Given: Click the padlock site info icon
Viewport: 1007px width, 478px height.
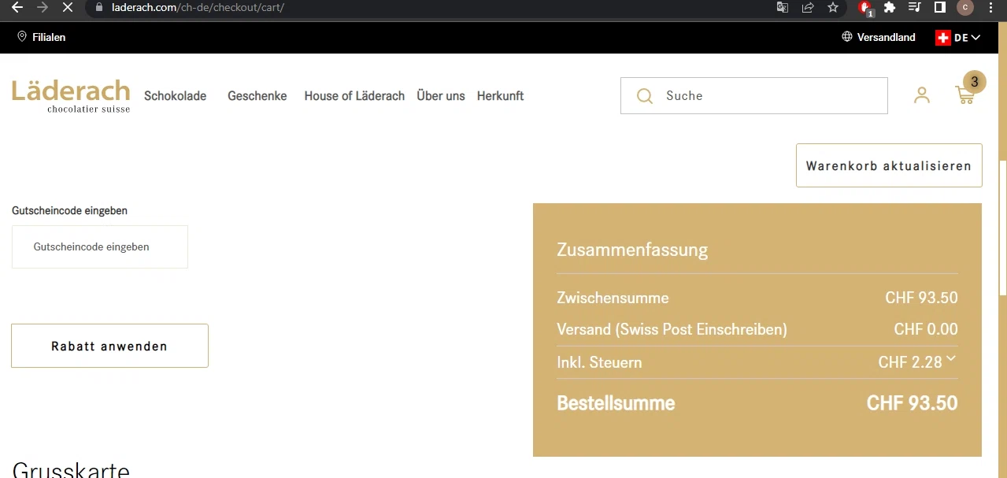Looking at the screenshot, I should (x=99, y=8).
